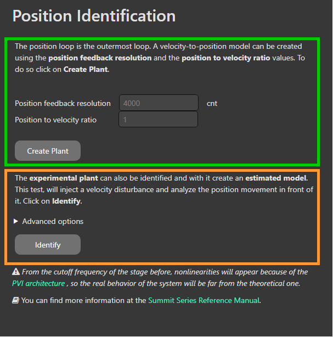Click the Position Identification heading

pyautogui.click(x=94, y=15)
